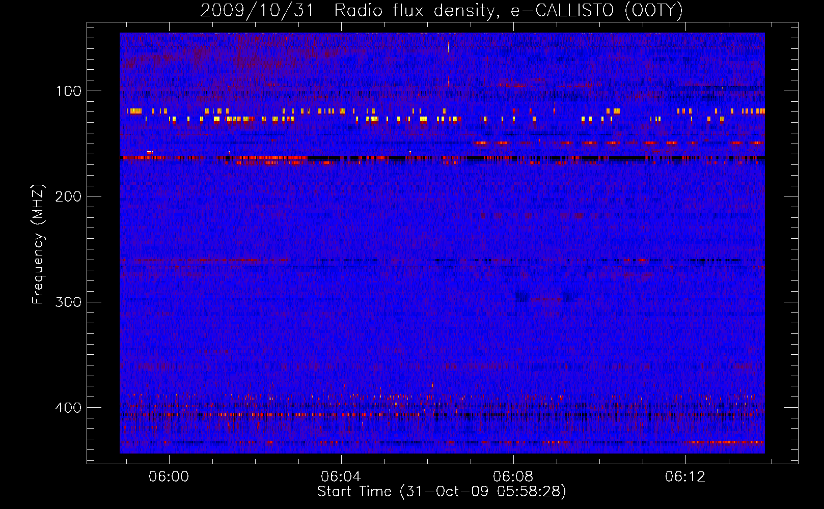
Task: Click the plot title 'Radio flux density, e-CALLISTO (OOTY)'
Action: point(508,11)
